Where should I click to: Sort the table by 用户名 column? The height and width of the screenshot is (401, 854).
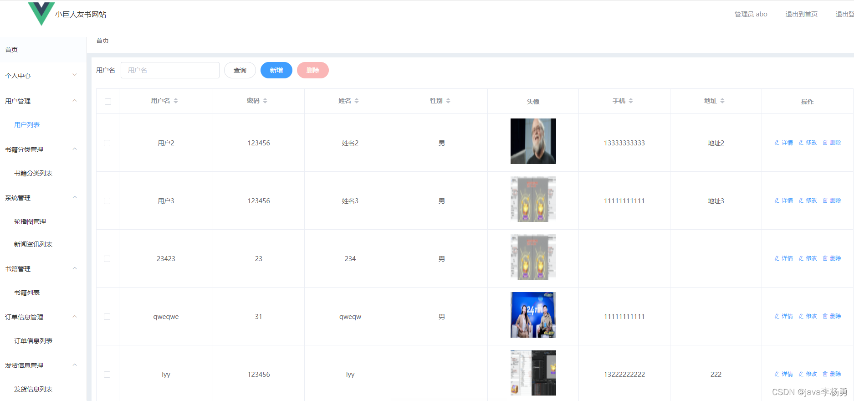[176, 101]
